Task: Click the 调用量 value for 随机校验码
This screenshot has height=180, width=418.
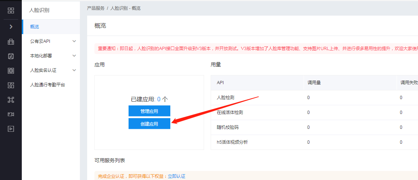Action: point(308,127)
